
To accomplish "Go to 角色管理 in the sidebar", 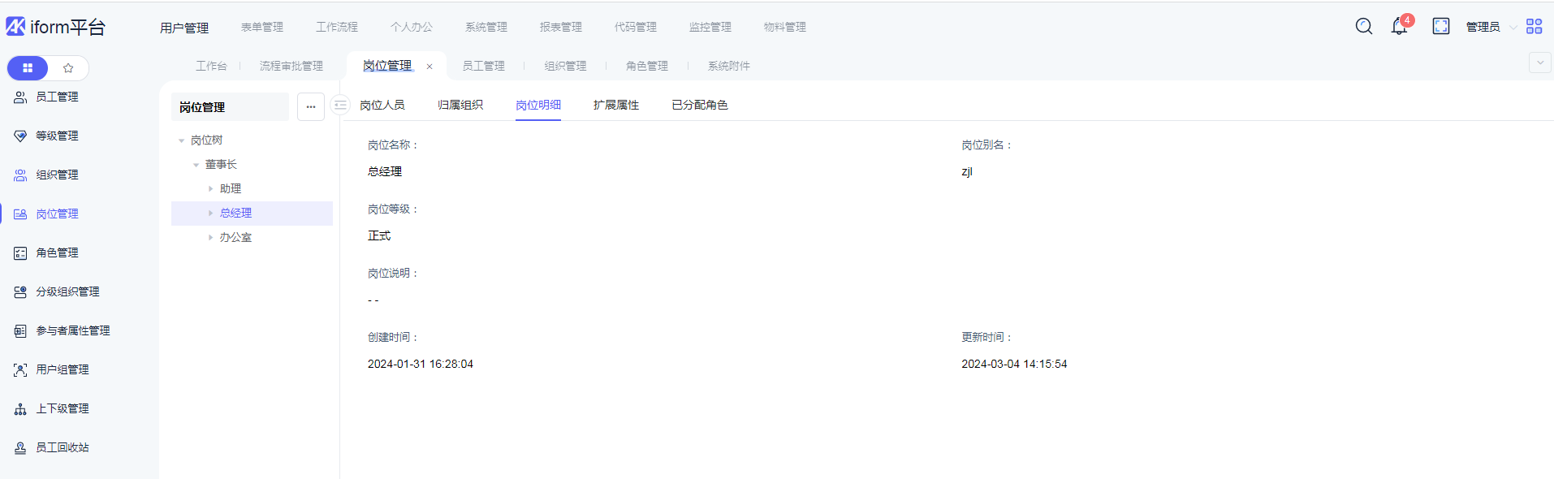I will 57,252.
